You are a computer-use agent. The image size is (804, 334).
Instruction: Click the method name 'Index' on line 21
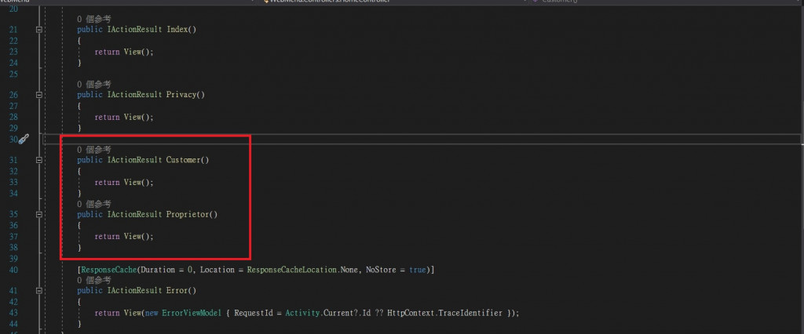point(177,30)
